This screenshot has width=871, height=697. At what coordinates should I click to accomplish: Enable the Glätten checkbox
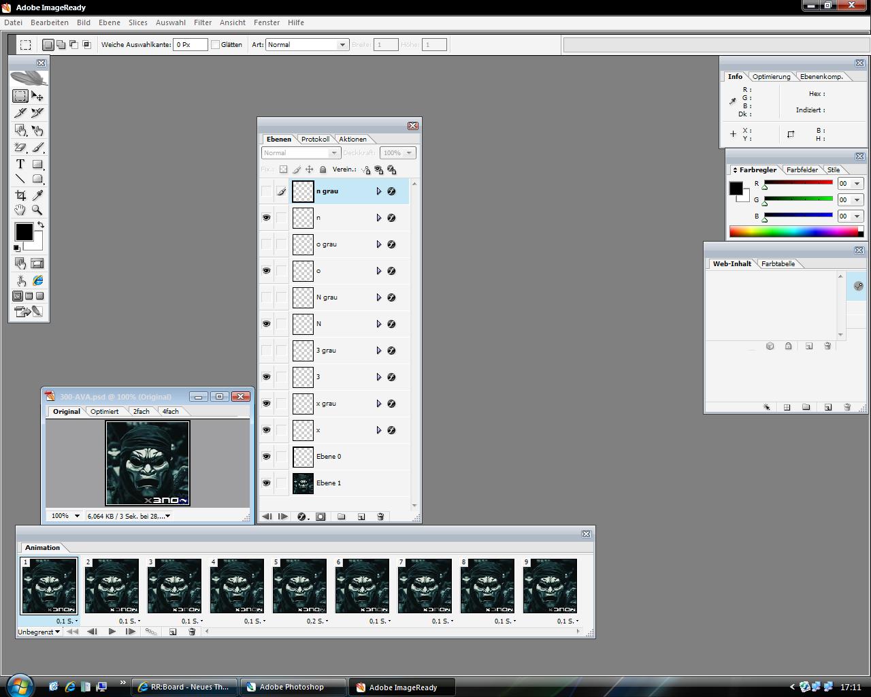pyautogui.click(x=216, y=45)
